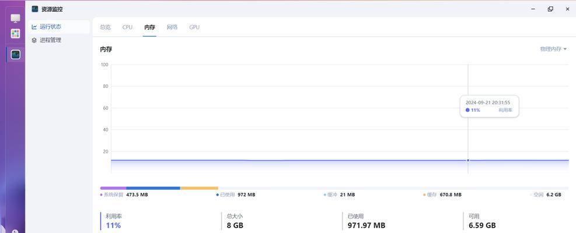Image resolution: width=576 pixels, height=233 pixels.
Task: Click the 进程管理 layers icon
Action: 34,40
